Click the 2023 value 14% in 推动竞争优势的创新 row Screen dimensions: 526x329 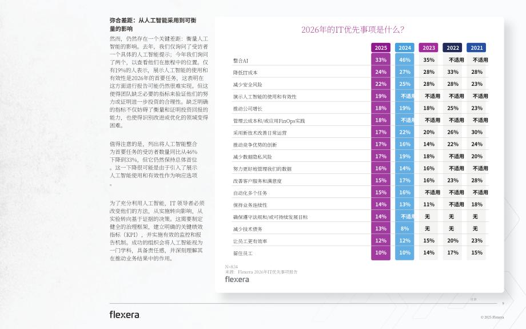tap(429, 144)
